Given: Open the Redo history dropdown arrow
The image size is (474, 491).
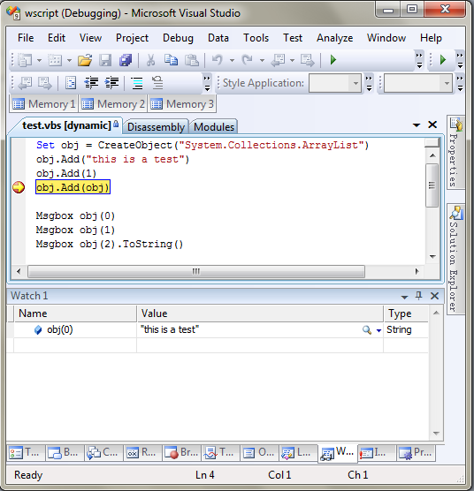Looking at the screenshot, I should point(262,60).
